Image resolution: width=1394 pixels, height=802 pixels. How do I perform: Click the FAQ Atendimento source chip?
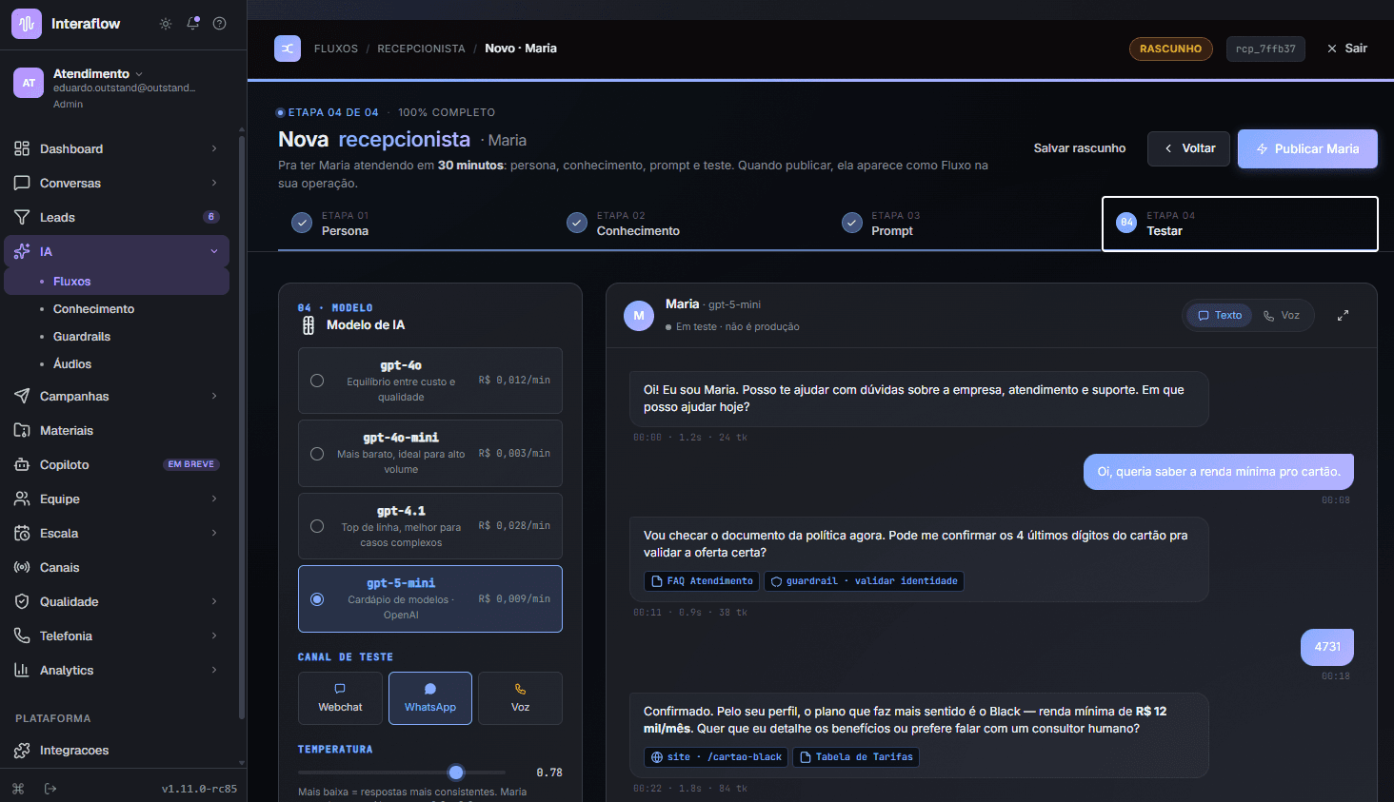point(702,581)
